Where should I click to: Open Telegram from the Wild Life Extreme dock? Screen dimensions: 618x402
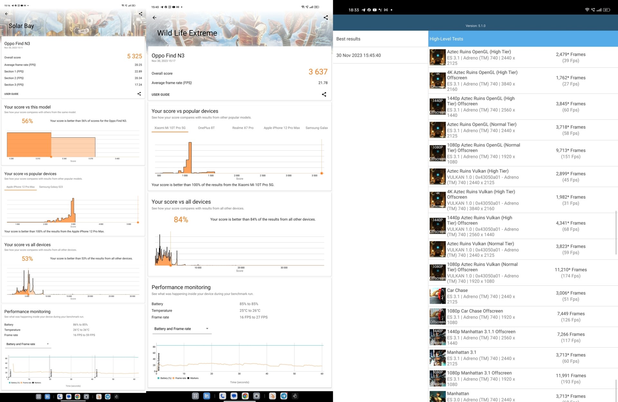click(x=284, y=396)
